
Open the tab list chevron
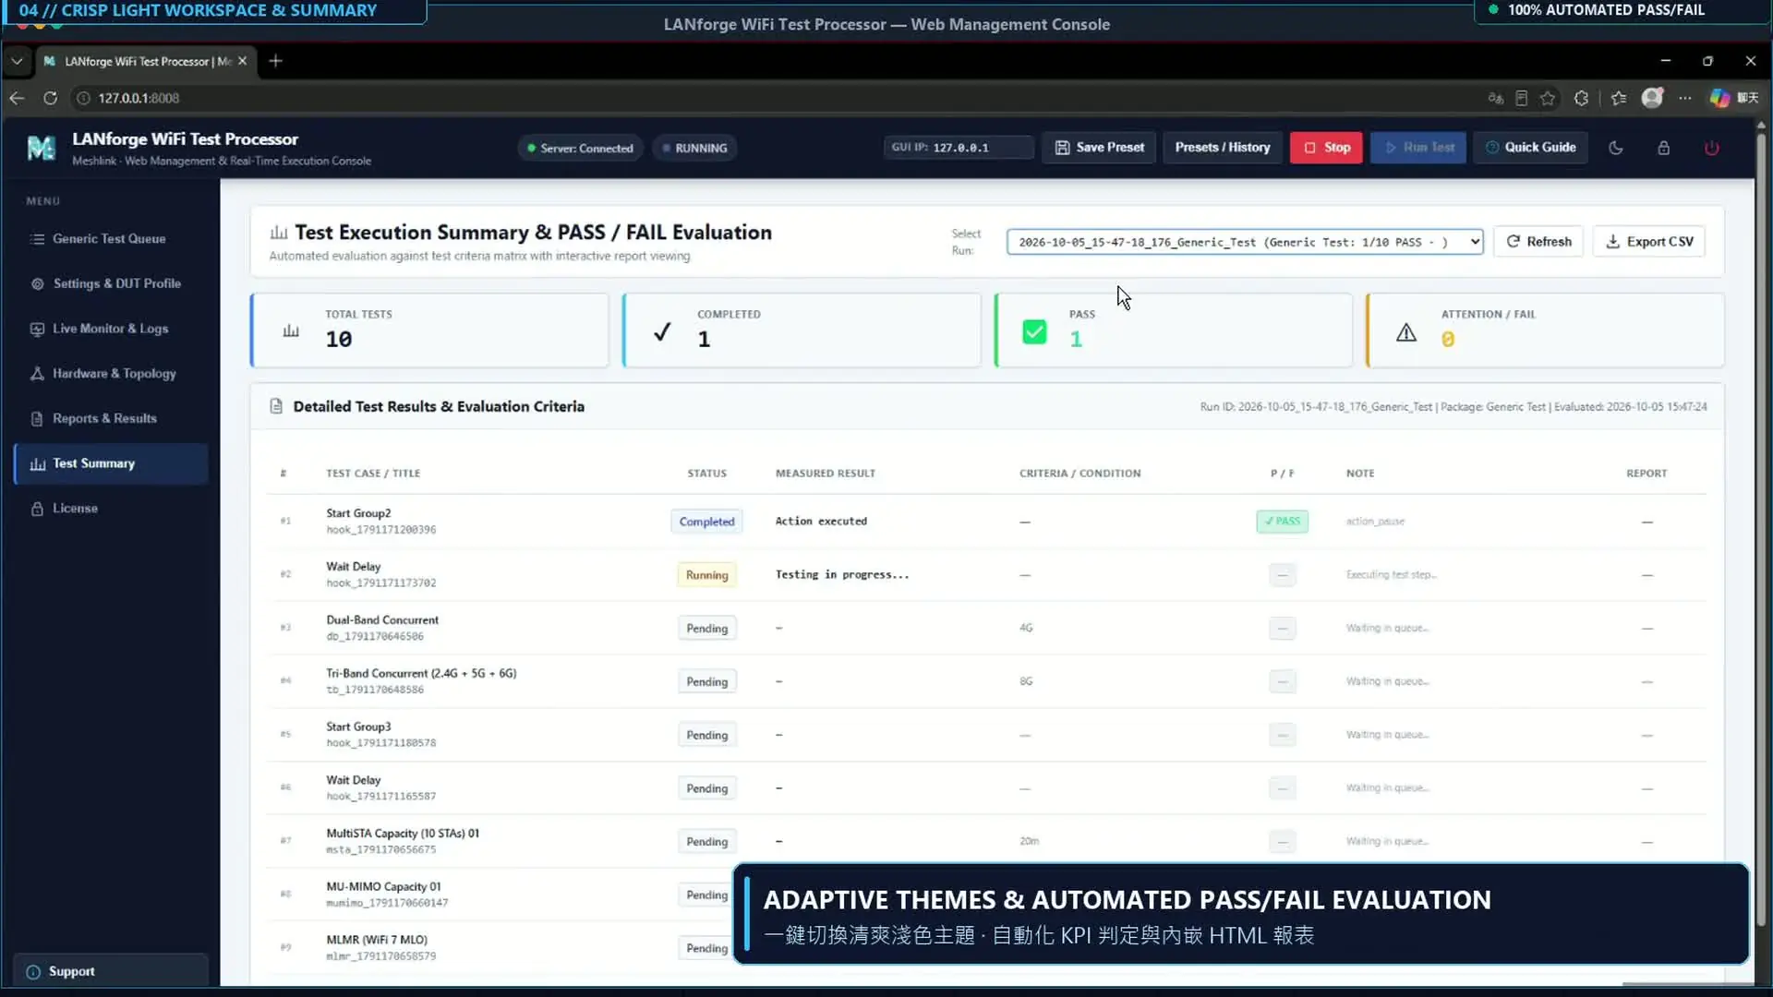[17, 61]
